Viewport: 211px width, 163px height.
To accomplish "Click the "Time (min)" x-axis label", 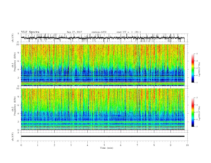I will click(x=107, y=148).
